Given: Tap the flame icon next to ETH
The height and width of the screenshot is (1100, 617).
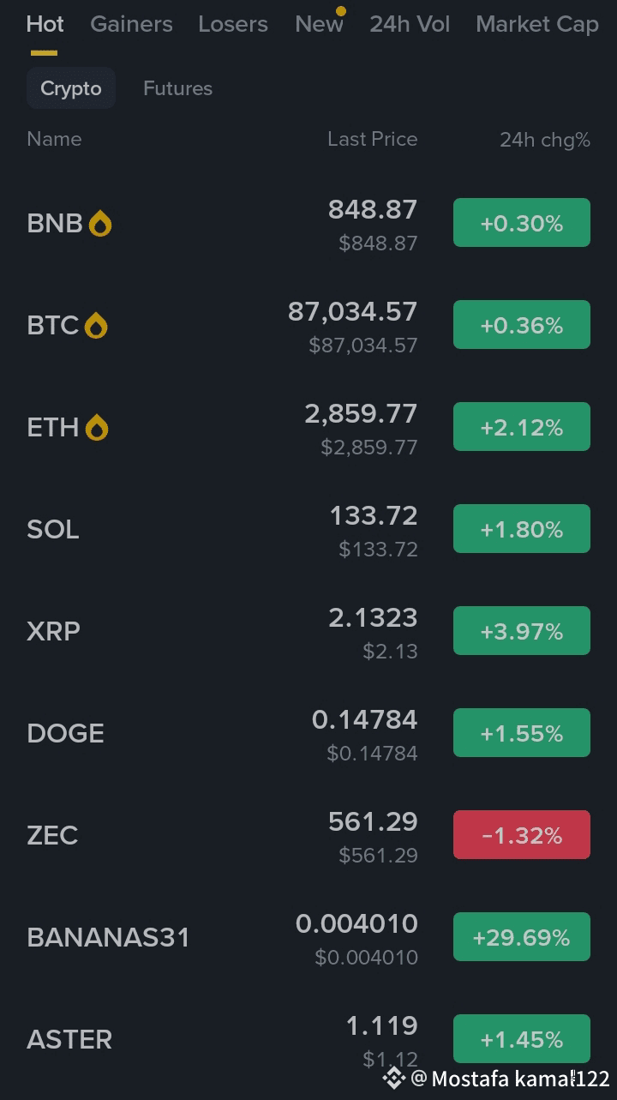Looking at the screenshot, I should (x=97, y=428).
